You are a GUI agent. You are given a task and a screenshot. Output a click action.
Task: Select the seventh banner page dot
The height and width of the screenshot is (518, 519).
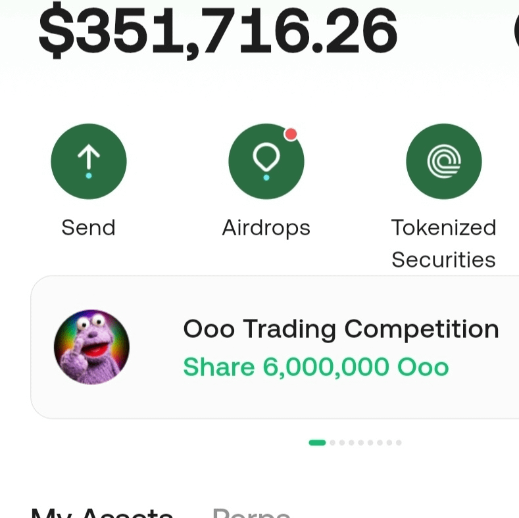tap(380, 442)
